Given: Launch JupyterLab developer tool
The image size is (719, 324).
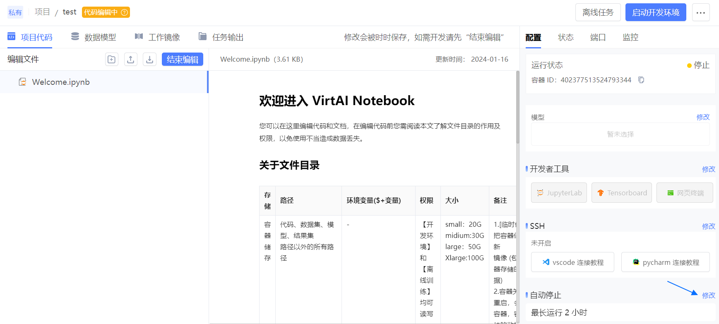Looking at the screenshot, I should pyautogui.click(x=559, y=193).
